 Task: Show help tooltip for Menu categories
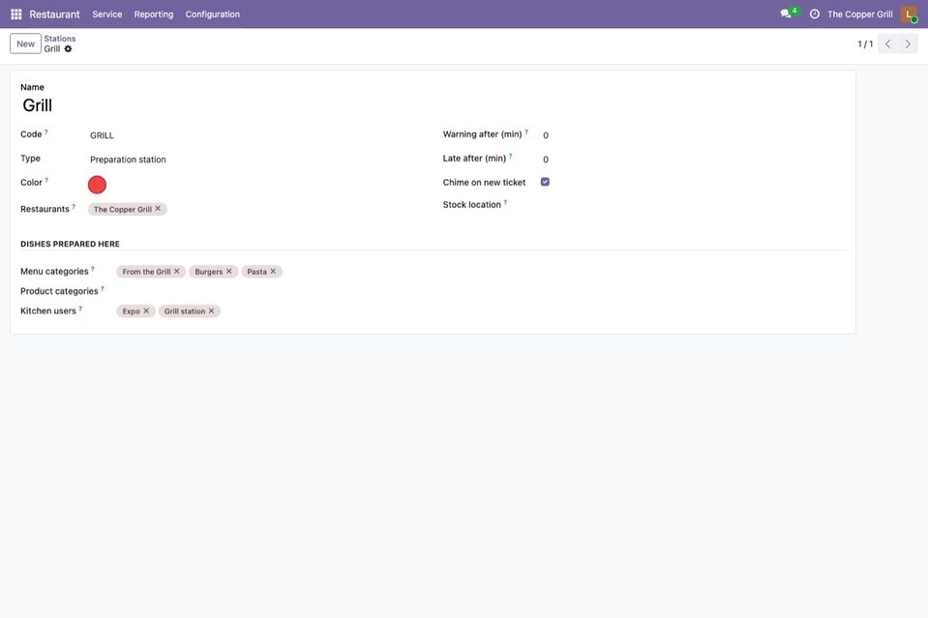92,269
